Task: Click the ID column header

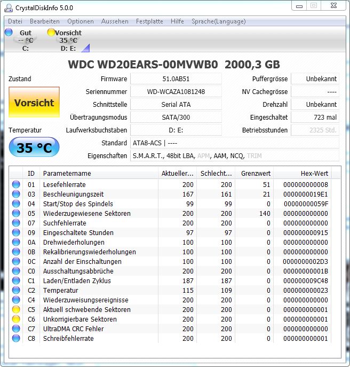Action: coord(31,174)
